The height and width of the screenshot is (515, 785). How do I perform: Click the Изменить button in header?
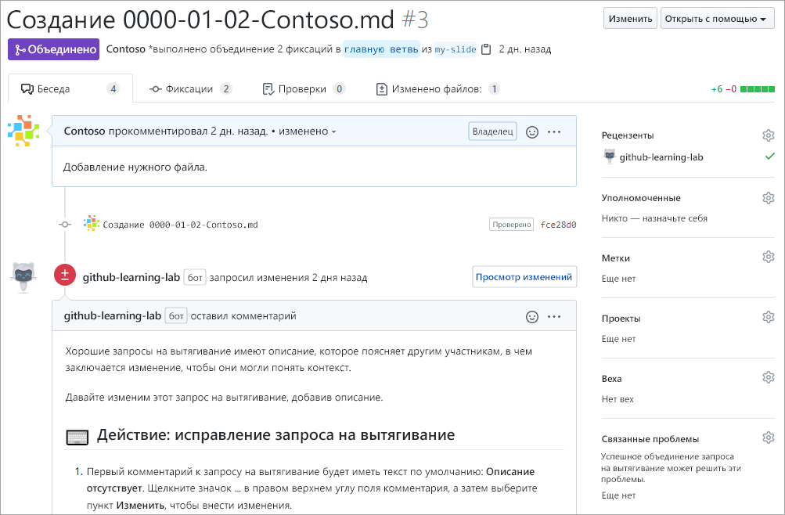click(x=630, y=19)
